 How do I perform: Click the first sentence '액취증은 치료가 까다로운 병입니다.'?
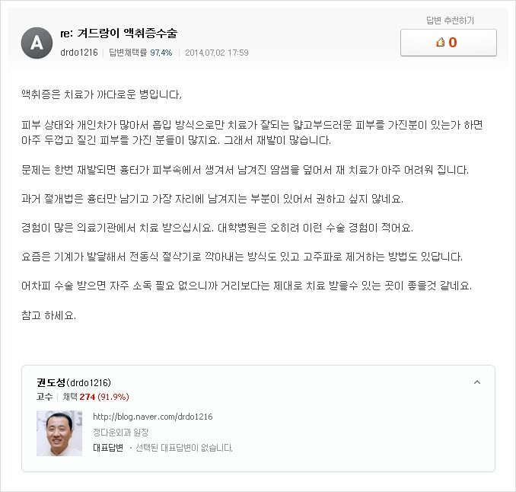point(102,94)
